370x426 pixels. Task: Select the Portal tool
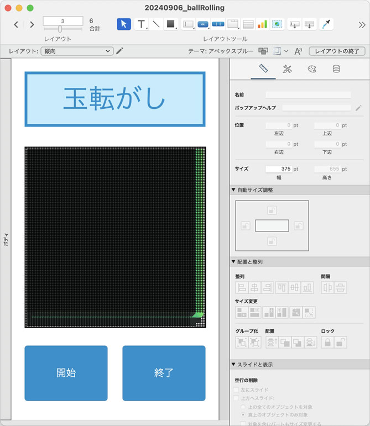pos(248,24)
